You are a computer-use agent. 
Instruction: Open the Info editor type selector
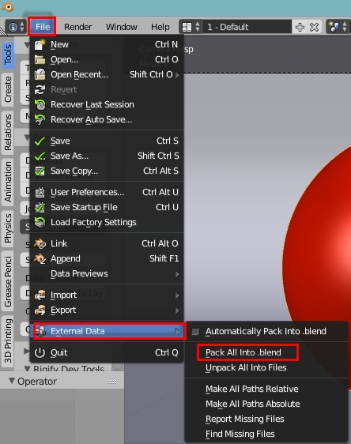click(16, 27)
